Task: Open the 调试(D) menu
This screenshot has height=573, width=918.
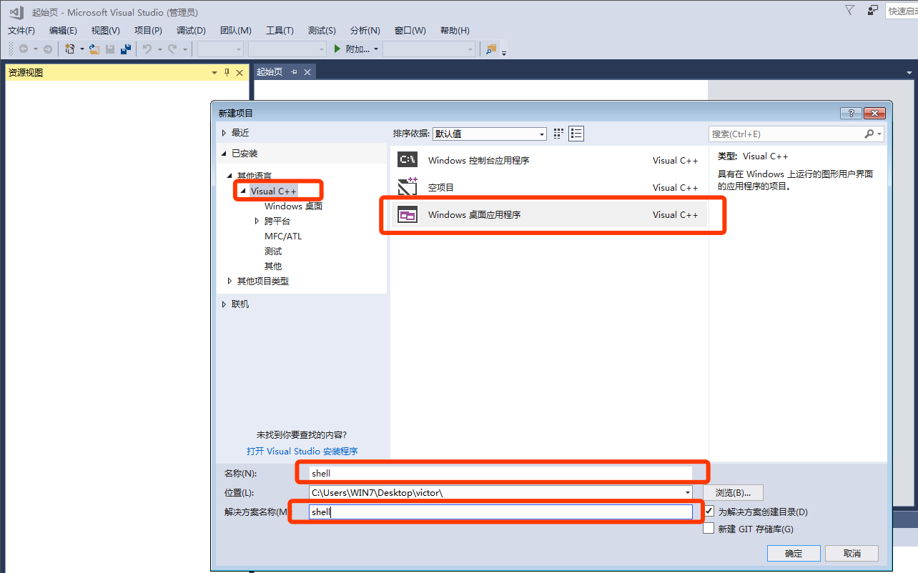Action: [191, 30]
